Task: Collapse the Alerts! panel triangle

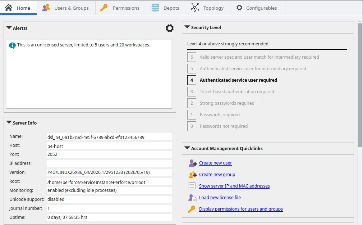Action: click(9, 28)
